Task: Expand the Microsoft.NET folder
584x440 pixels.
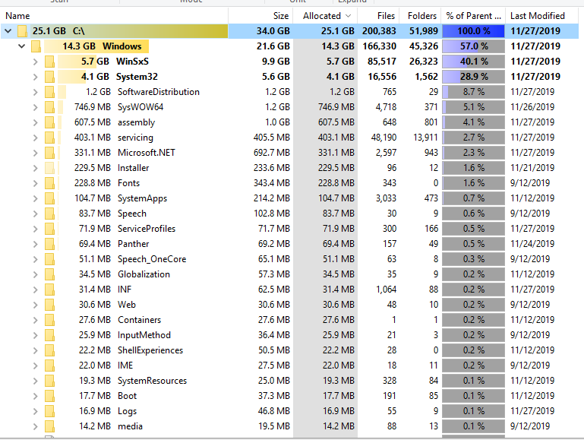Action: 35,153
